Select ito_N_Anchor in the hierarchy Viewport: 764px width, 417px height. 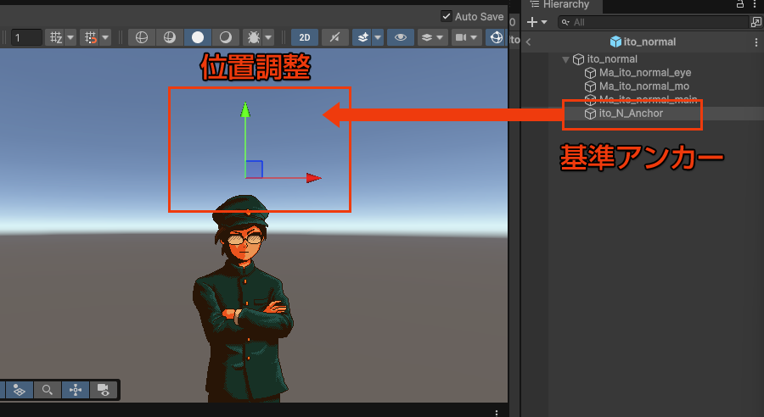coord(631,113)
